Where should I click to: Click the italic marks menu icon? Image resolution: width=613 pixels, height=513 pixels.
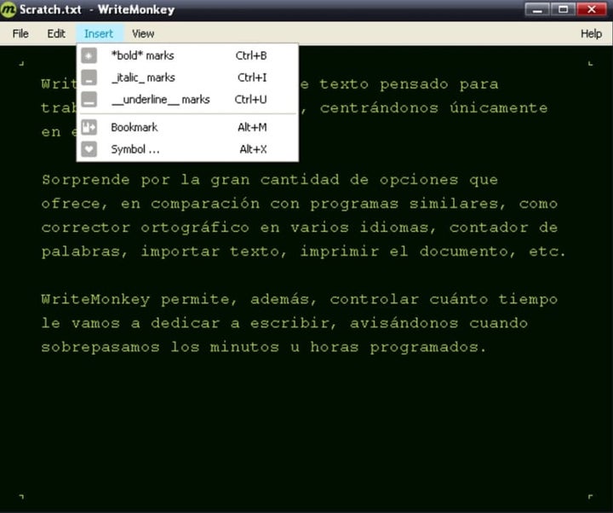[x=89, y=78]
